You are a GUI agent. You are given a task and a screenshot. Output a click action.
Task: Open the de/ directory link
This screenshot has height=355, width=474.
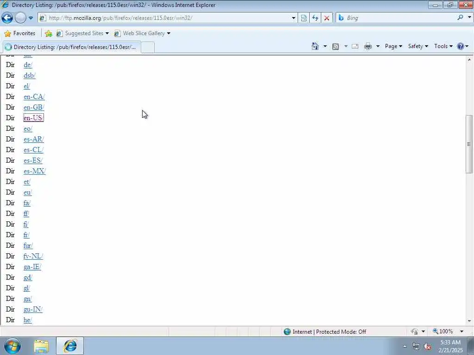[28, 65]
